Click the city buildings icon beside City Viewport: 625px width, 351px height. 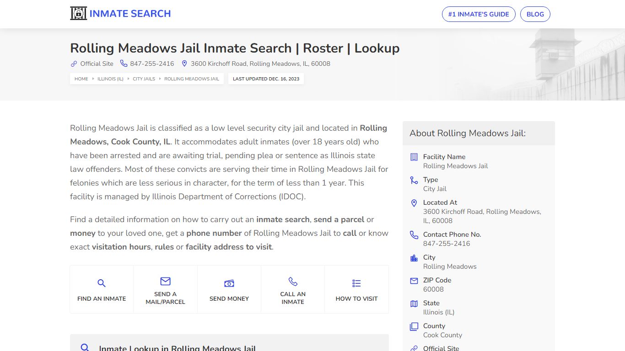pos(414,258)
